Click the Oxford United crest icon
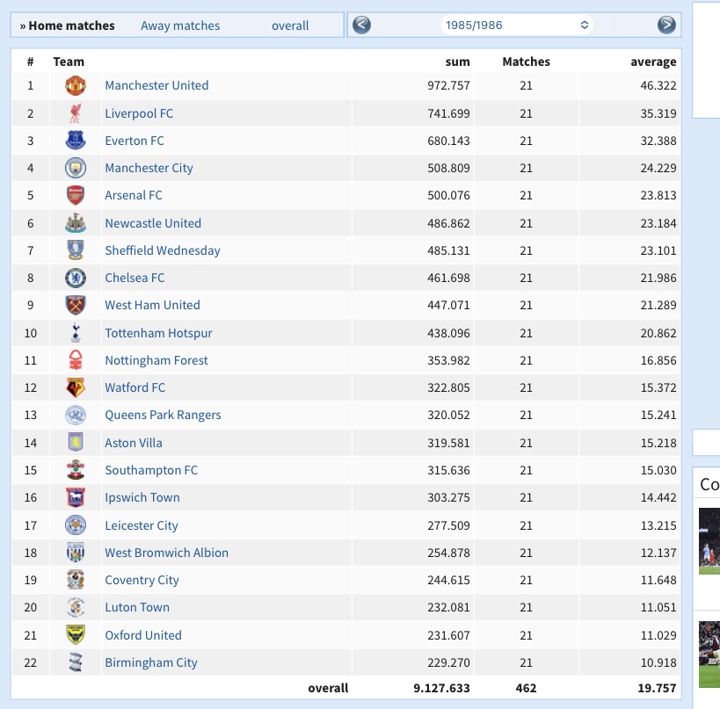 (76, 635)
